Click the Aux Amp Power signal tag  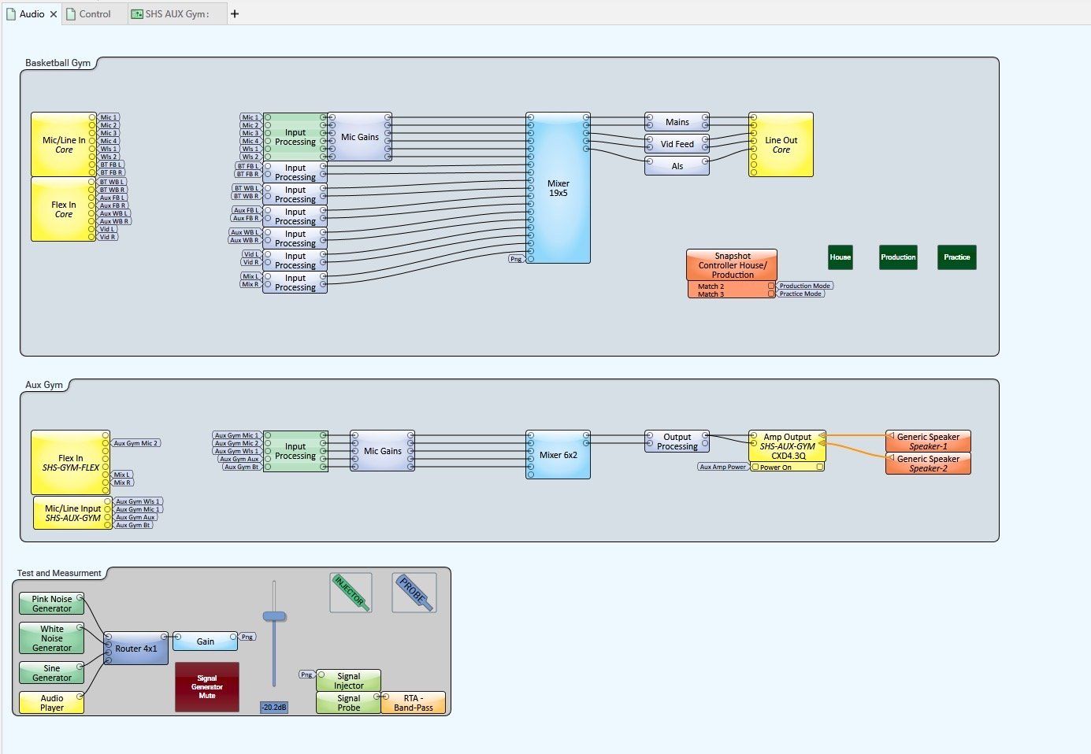pyautogui.click(x=722, y=467)
